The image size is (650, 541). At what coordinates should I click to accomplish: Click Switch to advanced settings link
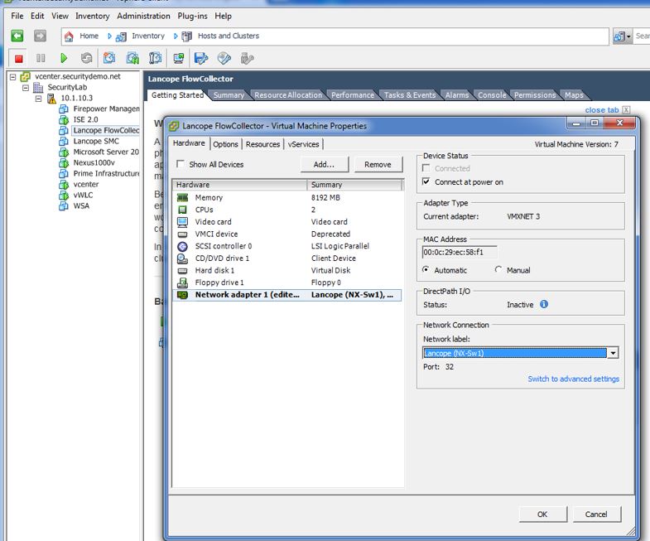(573, 379)
